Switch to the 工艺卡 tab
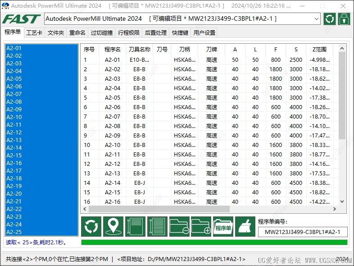This screenshot has width=354, height=266. (34, 33)
